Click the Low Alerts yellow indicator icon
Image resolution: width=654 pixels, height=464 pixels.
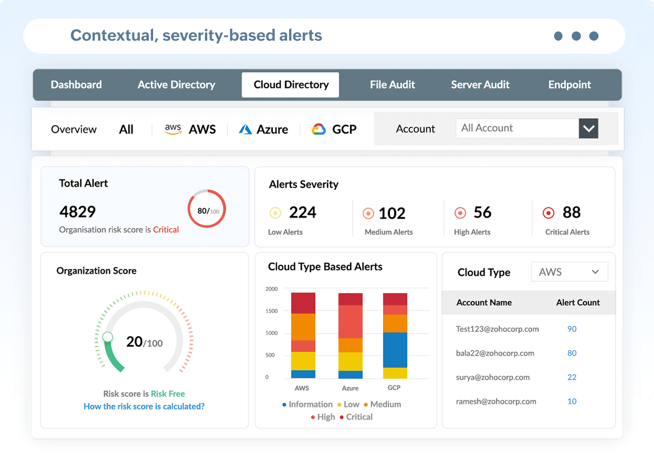tap(275, 213)
